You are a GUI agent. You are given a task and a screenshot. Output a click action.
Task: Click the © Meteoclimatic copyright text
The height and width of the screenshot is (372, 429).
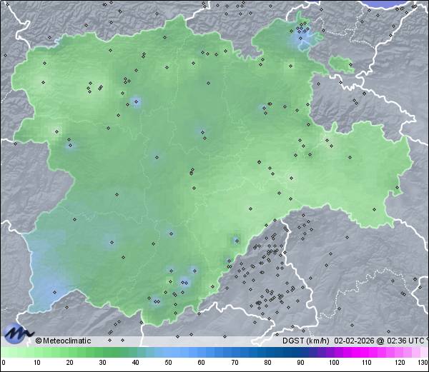64,341
